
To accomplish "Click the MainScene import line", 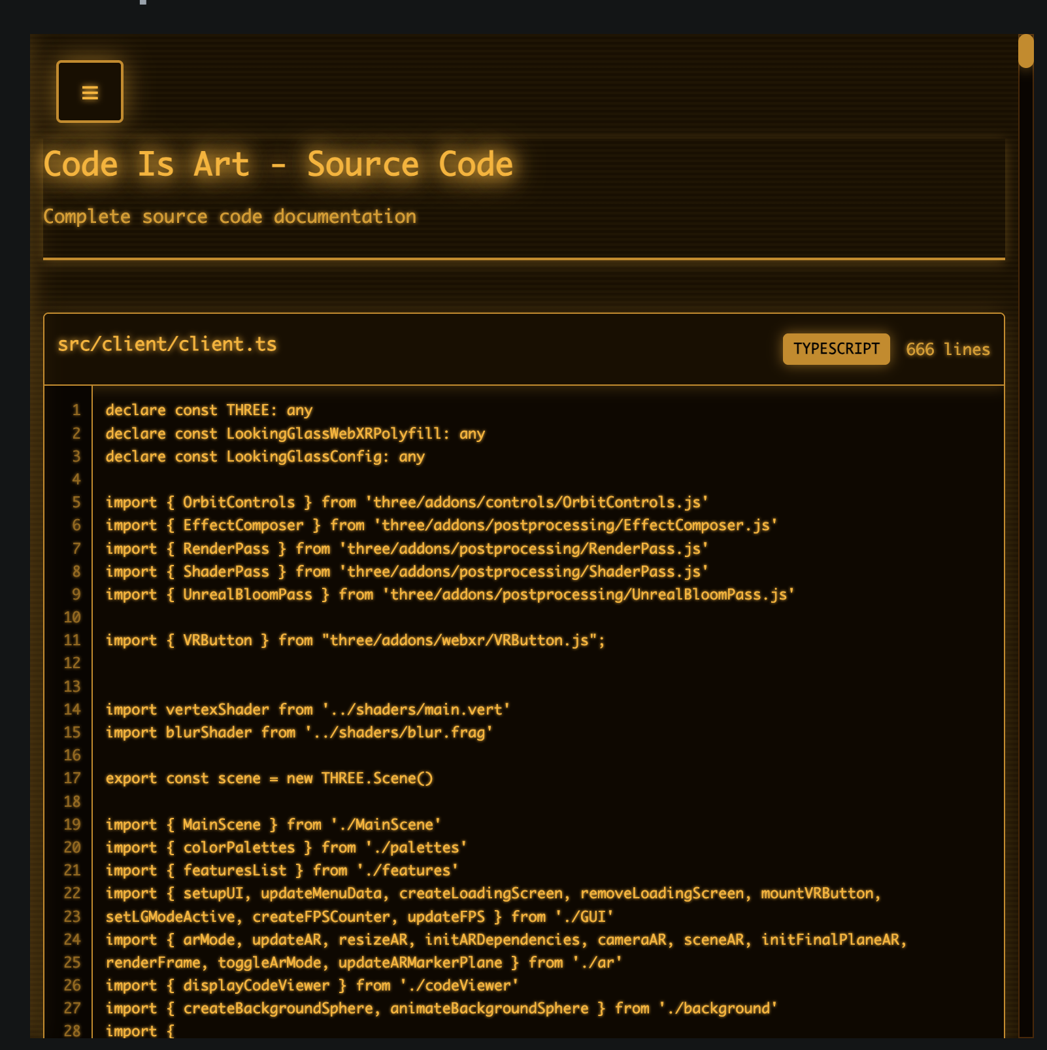I will tap(274, 824).
